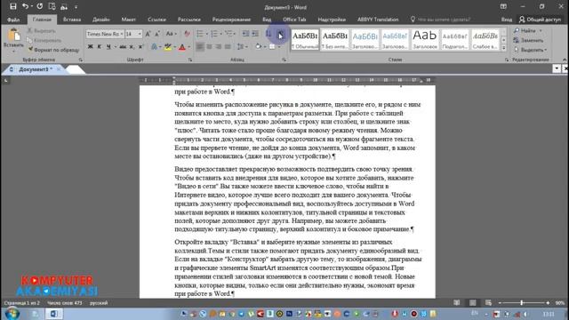Viewport: 569px width, 320px height.
Task: Open the change case Aa dropdown
Action: 171,34
